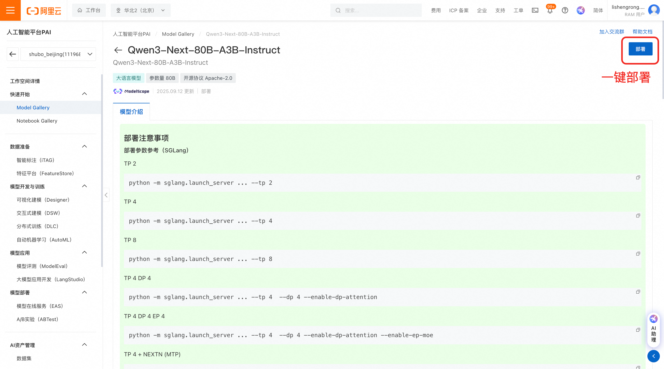Viewport: 664px width, 369px height.
Task: Open 数据集 in sidebar
Action: (24, 358)
